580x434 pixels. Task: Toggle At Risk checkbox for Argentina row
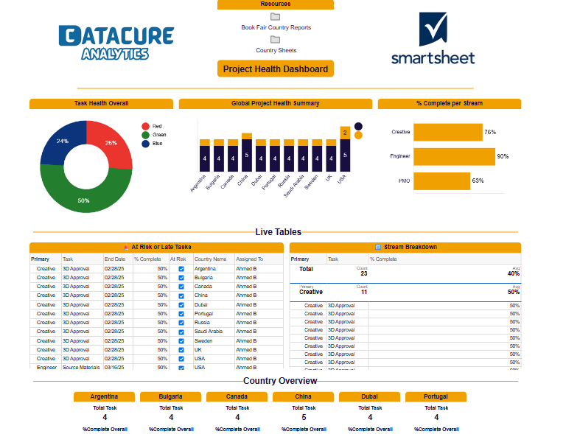pyautogui.click(x=181, y=269)
